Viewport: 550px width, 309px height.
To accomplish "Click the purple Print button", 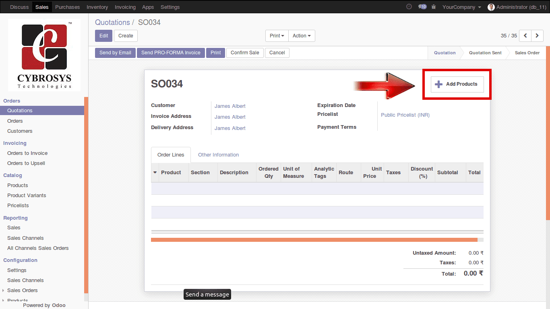I will [215, 53].
